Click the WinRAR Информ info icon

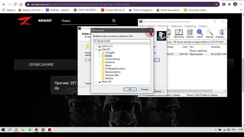click(x=220, y=33)
